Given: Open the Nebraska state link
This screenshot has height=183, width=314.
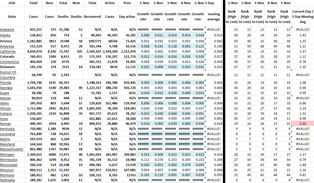Looking at the screenshot, I should tap(7, 180).
